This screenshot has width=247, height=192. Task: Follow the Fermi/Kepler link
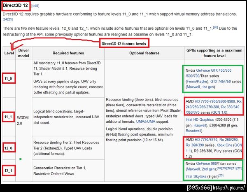pyautogui.click(x=197, y=82)
